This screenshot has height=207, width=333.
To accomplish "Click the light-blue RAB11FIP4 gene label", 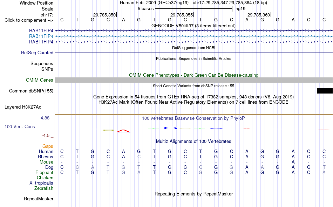I will point(41,36).
